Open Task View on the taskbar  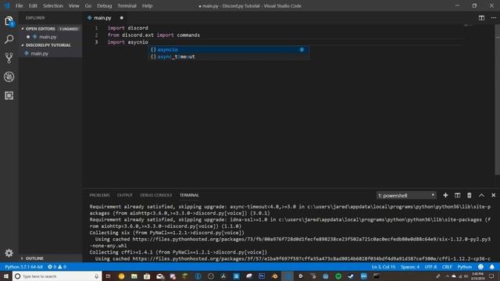[108, 276]
